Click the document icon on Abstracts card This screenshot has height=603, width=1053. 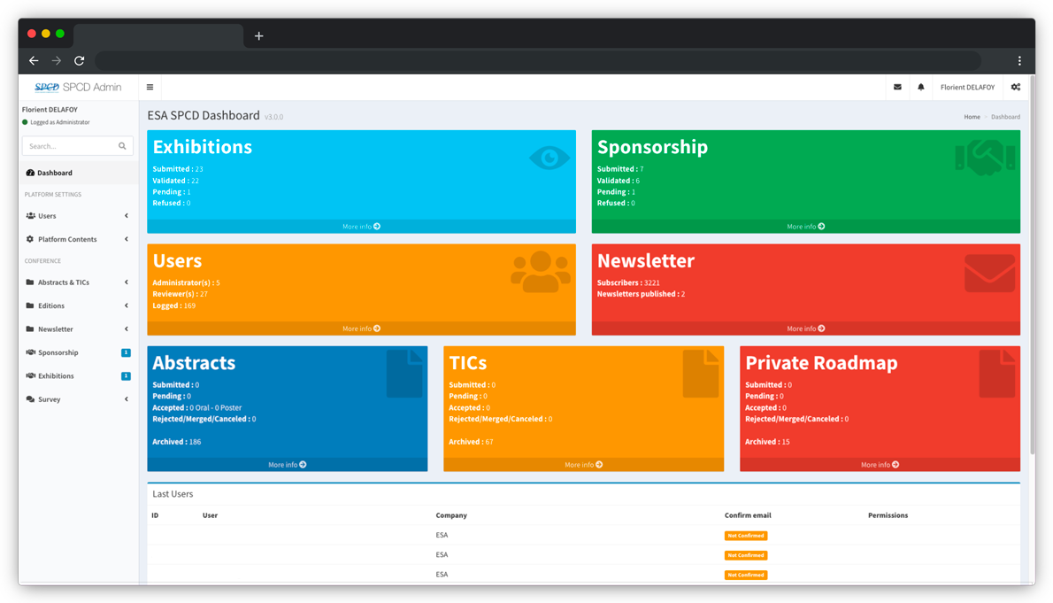point(404,373)
